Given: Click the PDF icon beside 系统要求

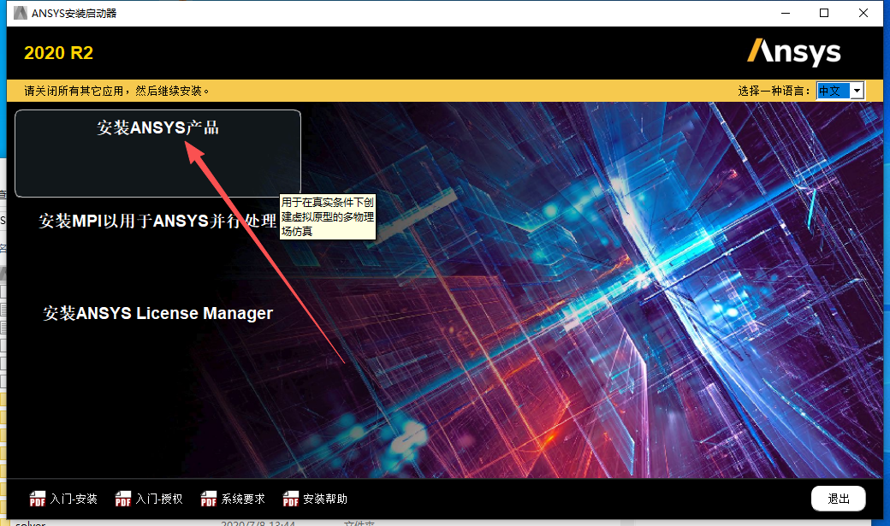Looking at the screenshot, I should [209, 499].
